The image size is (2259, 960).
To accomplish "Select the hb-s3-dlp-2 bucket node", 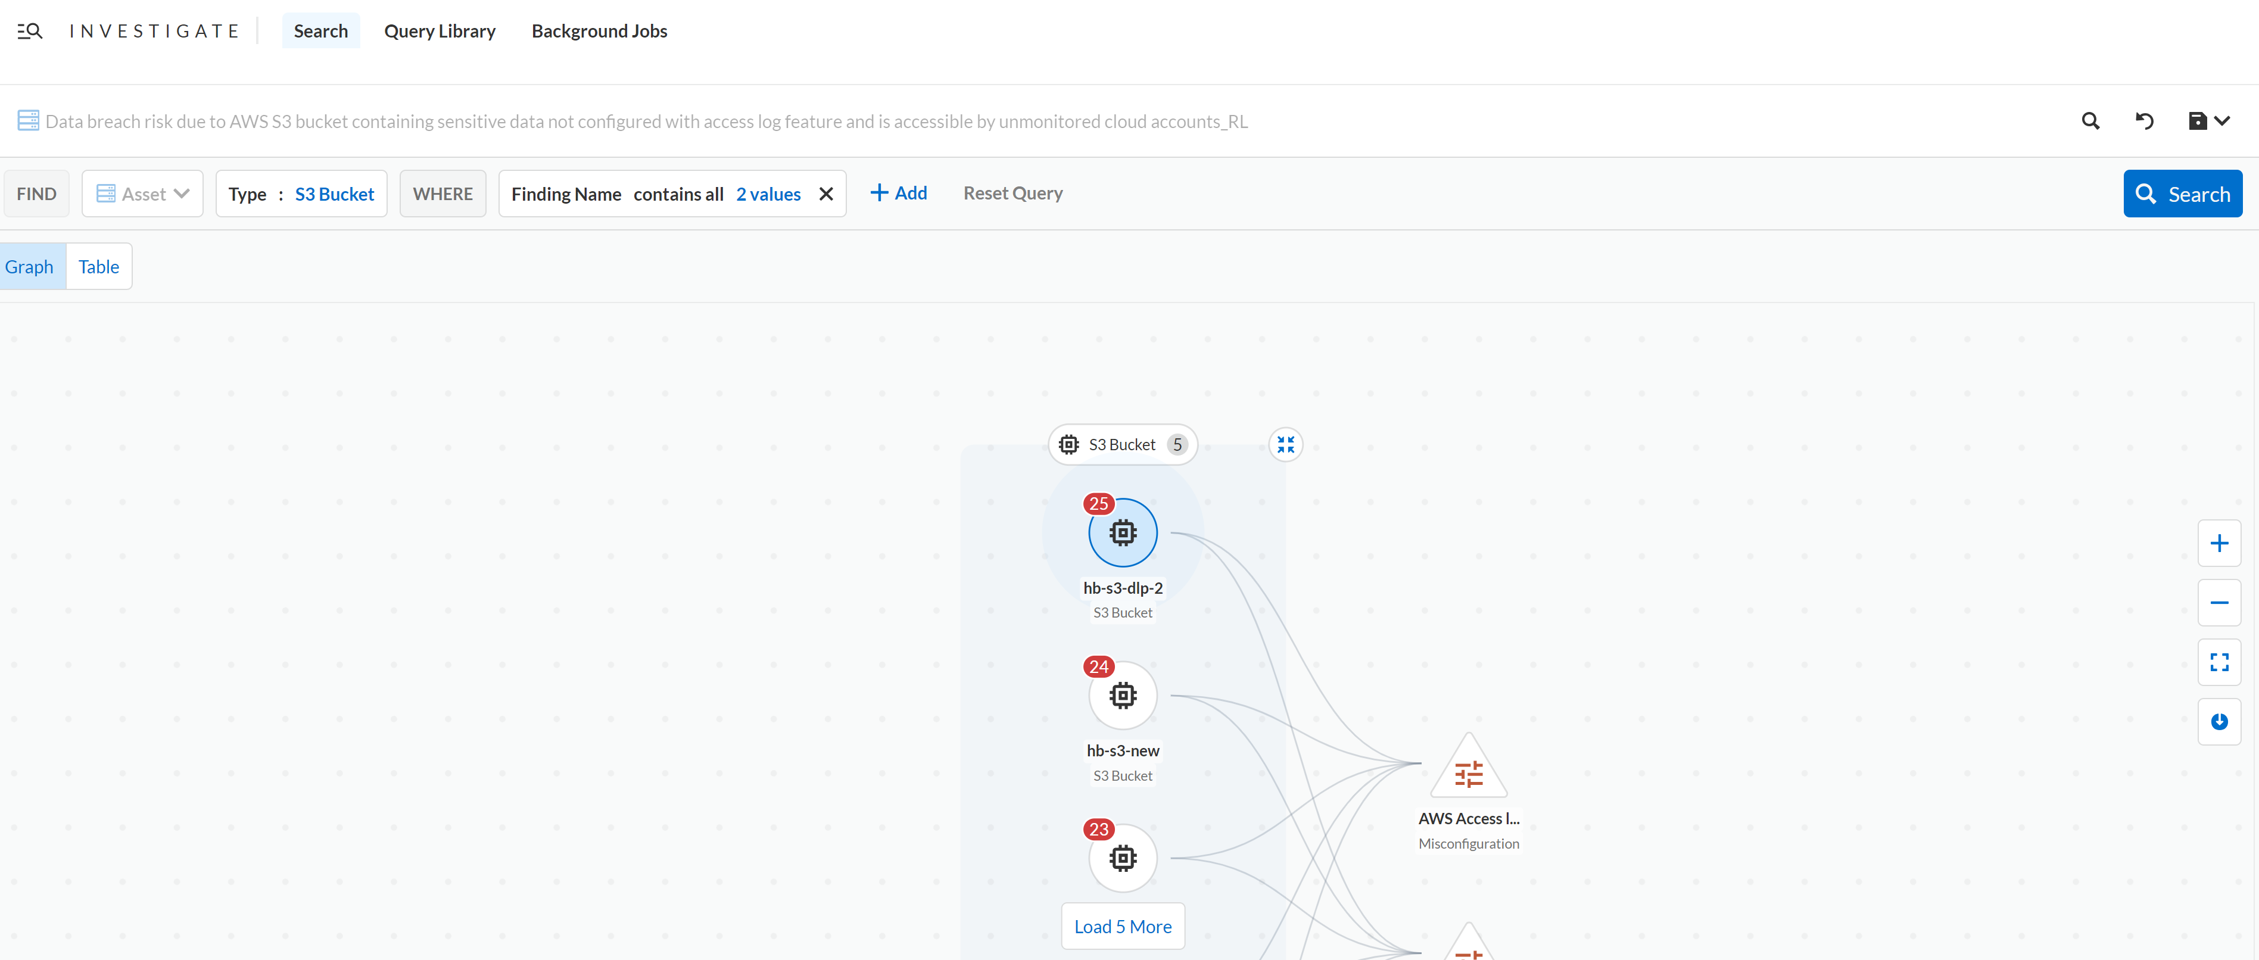I will click(1123, 532).
